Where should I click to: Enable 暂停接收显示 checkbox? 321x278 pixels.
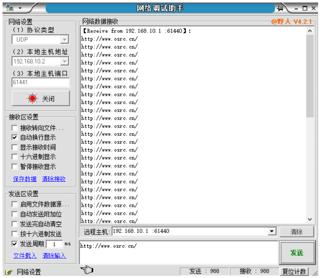[x=15, y=166]
